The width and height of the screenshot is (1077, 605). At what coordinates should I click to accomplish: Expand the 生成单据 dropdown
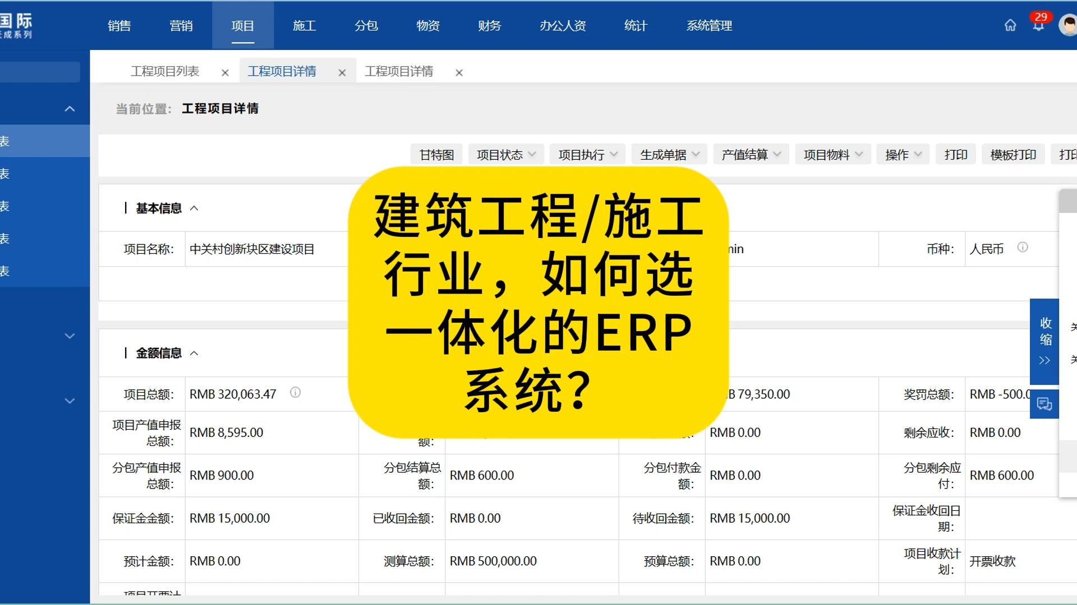(x=670, y=155)
